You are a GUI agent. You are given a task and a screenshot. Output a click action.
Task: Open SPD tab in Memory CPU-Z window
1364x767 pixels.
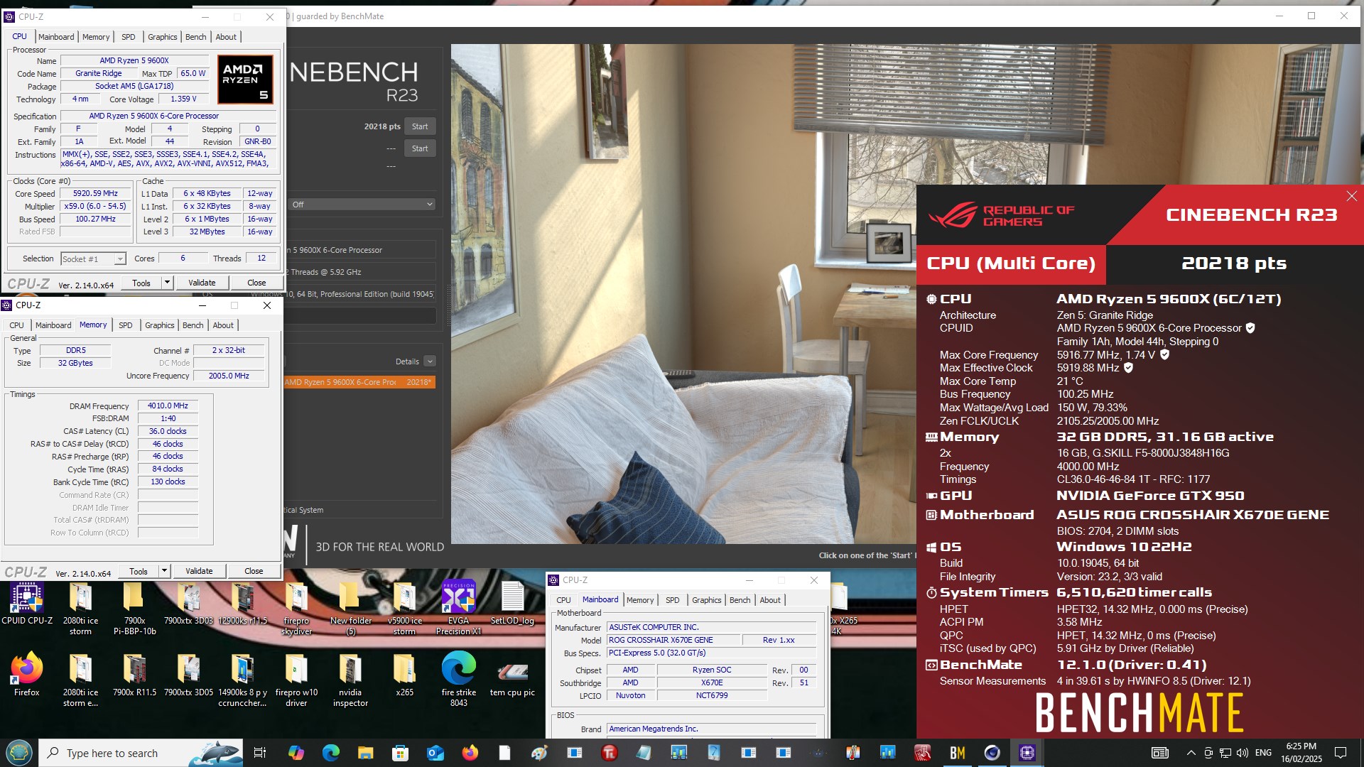click(x=125, y=325)
